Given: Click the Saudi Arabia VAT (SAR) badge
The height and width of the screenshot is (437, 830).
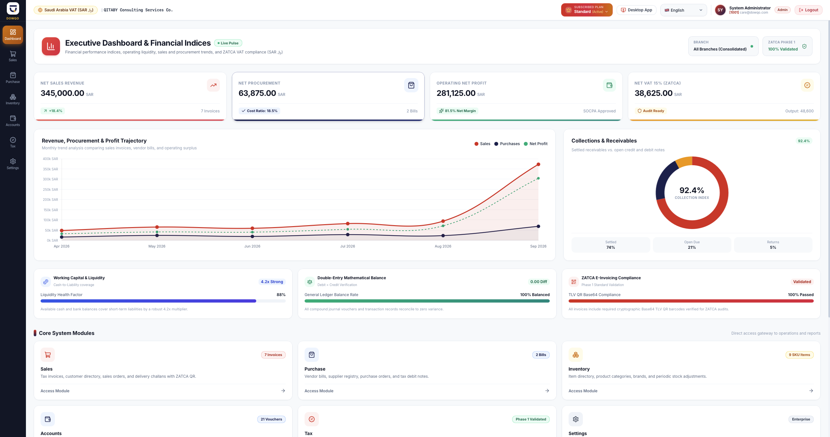Looking at the screenshot, I should 66,10.
